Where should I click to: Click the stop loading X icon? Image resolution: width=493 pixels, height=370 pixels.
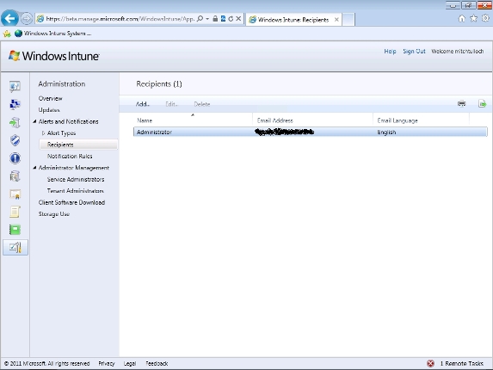238,19
